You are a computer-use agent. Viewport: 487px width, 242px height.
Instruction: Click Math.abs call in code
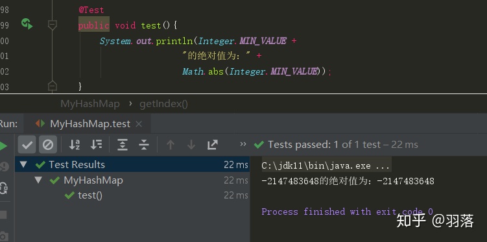pos(203,71)
